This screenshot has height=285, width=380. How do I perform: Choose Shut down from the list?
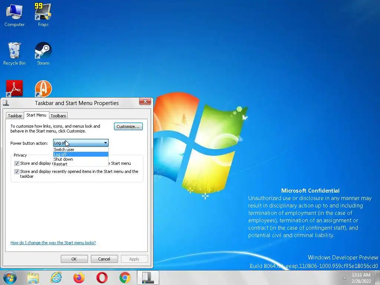coord(81,159)
